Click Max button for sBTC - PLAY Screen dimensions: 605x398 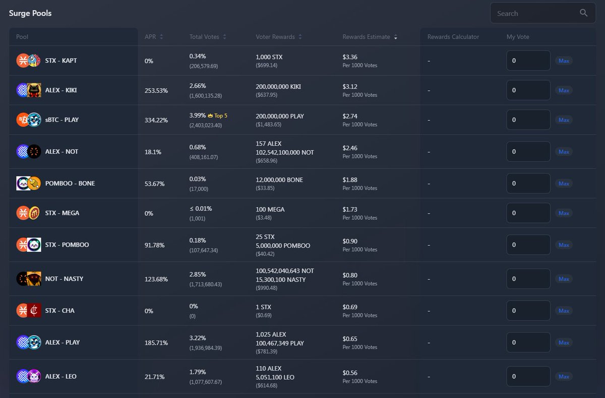(x=564, y=120)
